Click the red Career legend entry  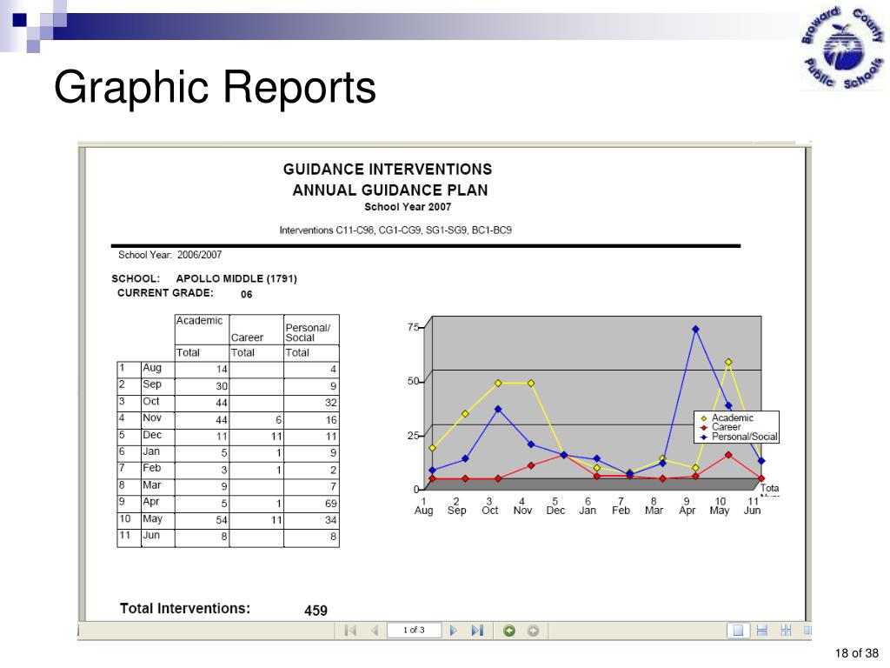tap(721, 427)
